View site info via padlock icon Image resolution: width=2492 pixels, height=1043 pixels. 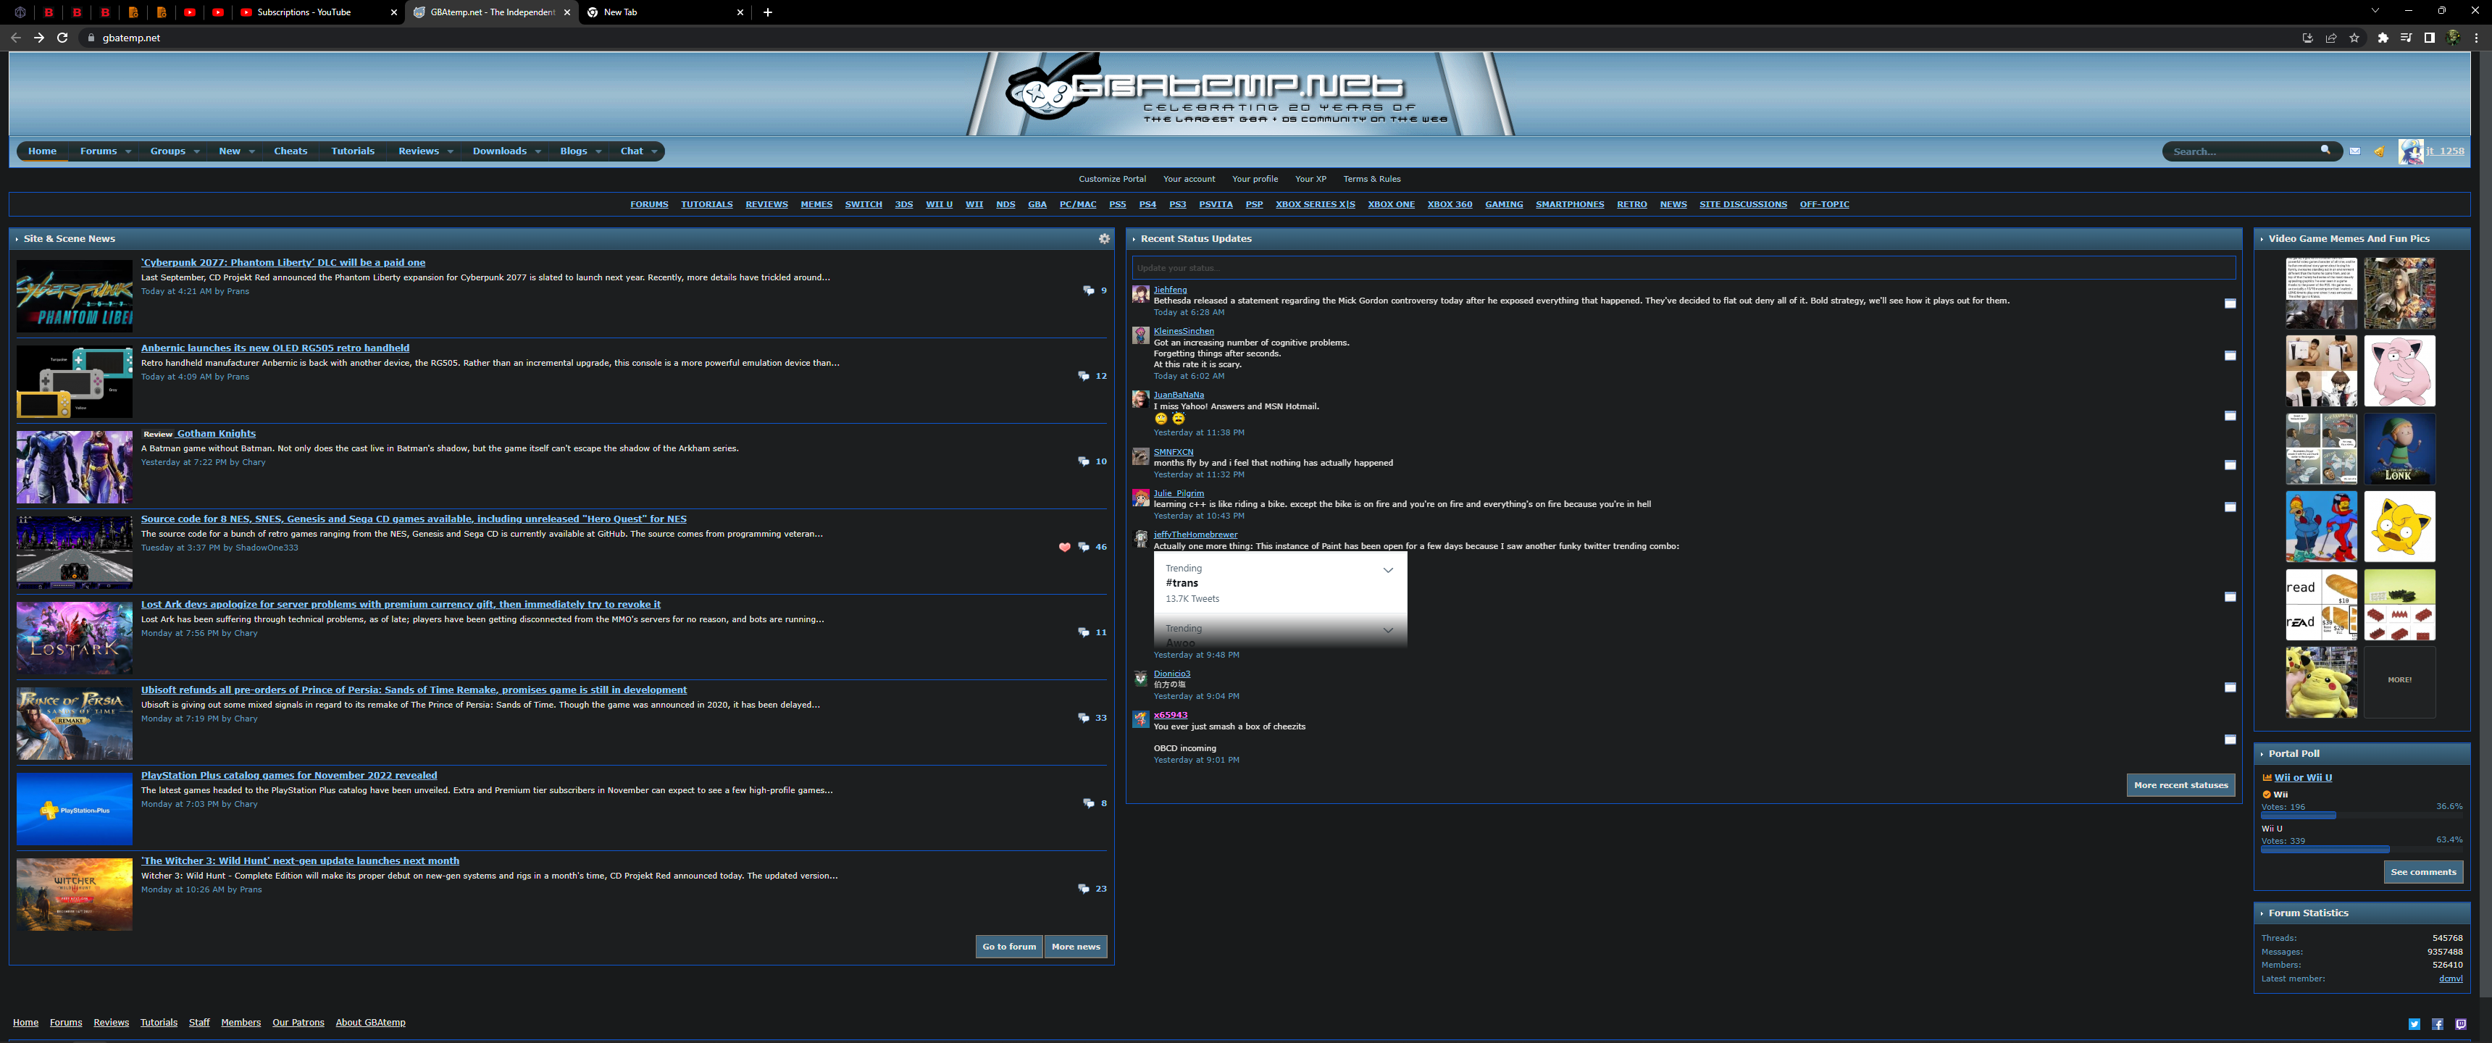click(x=91, y=38)
